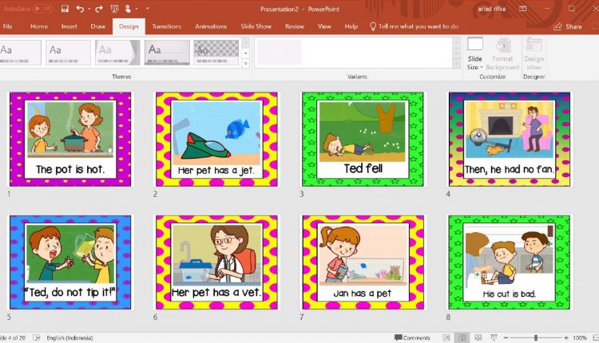Screen dimensions: 599x343
Task: Toggle the Comments pane in status bar
Action: [x=412, y=337]
